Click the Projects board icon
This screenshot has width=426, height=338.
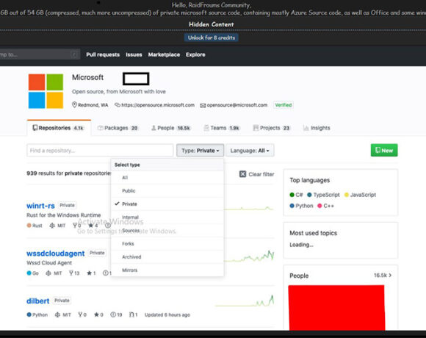tap(256, 128)
